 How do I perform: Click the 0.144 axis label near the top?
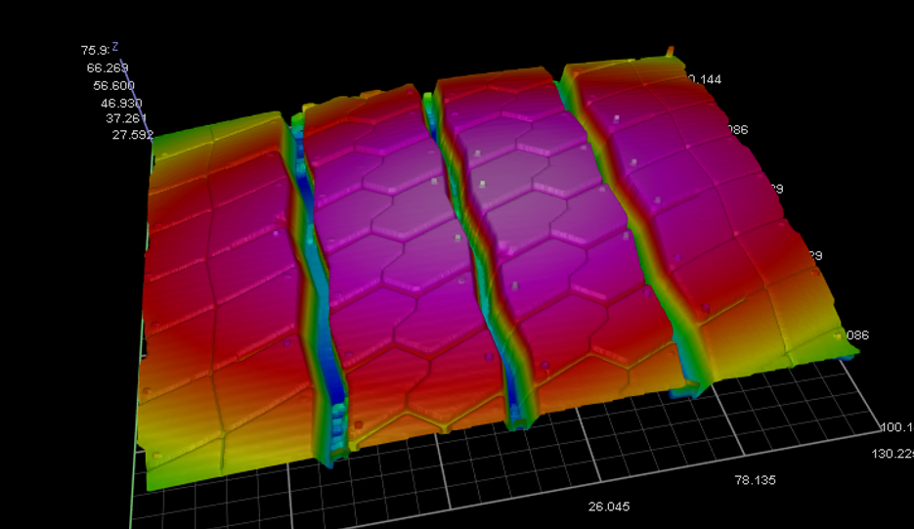point(704,79)
